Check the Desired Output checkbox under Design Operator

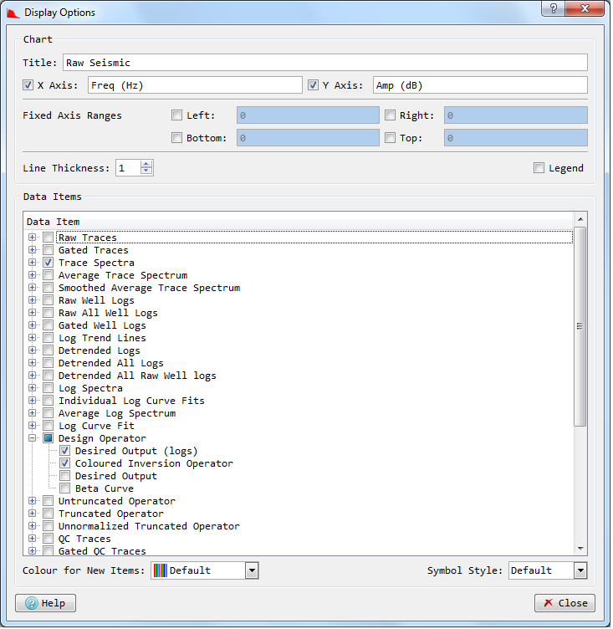[65, 477]
